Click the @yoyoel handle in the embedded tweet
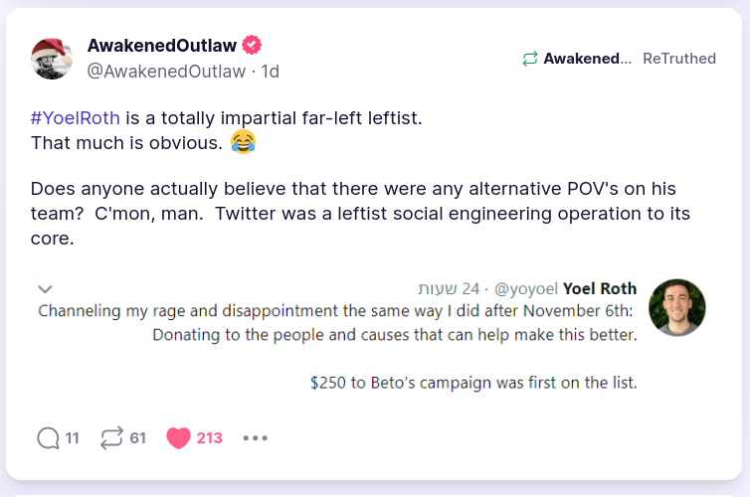The width and height of the screenshot is (750, 497). point(525,288)
